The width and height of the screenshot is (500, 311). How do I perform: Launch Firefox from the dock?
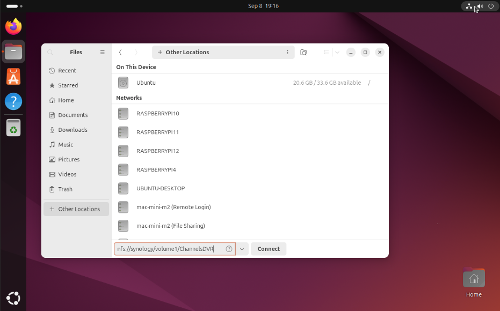pos(13,26)
